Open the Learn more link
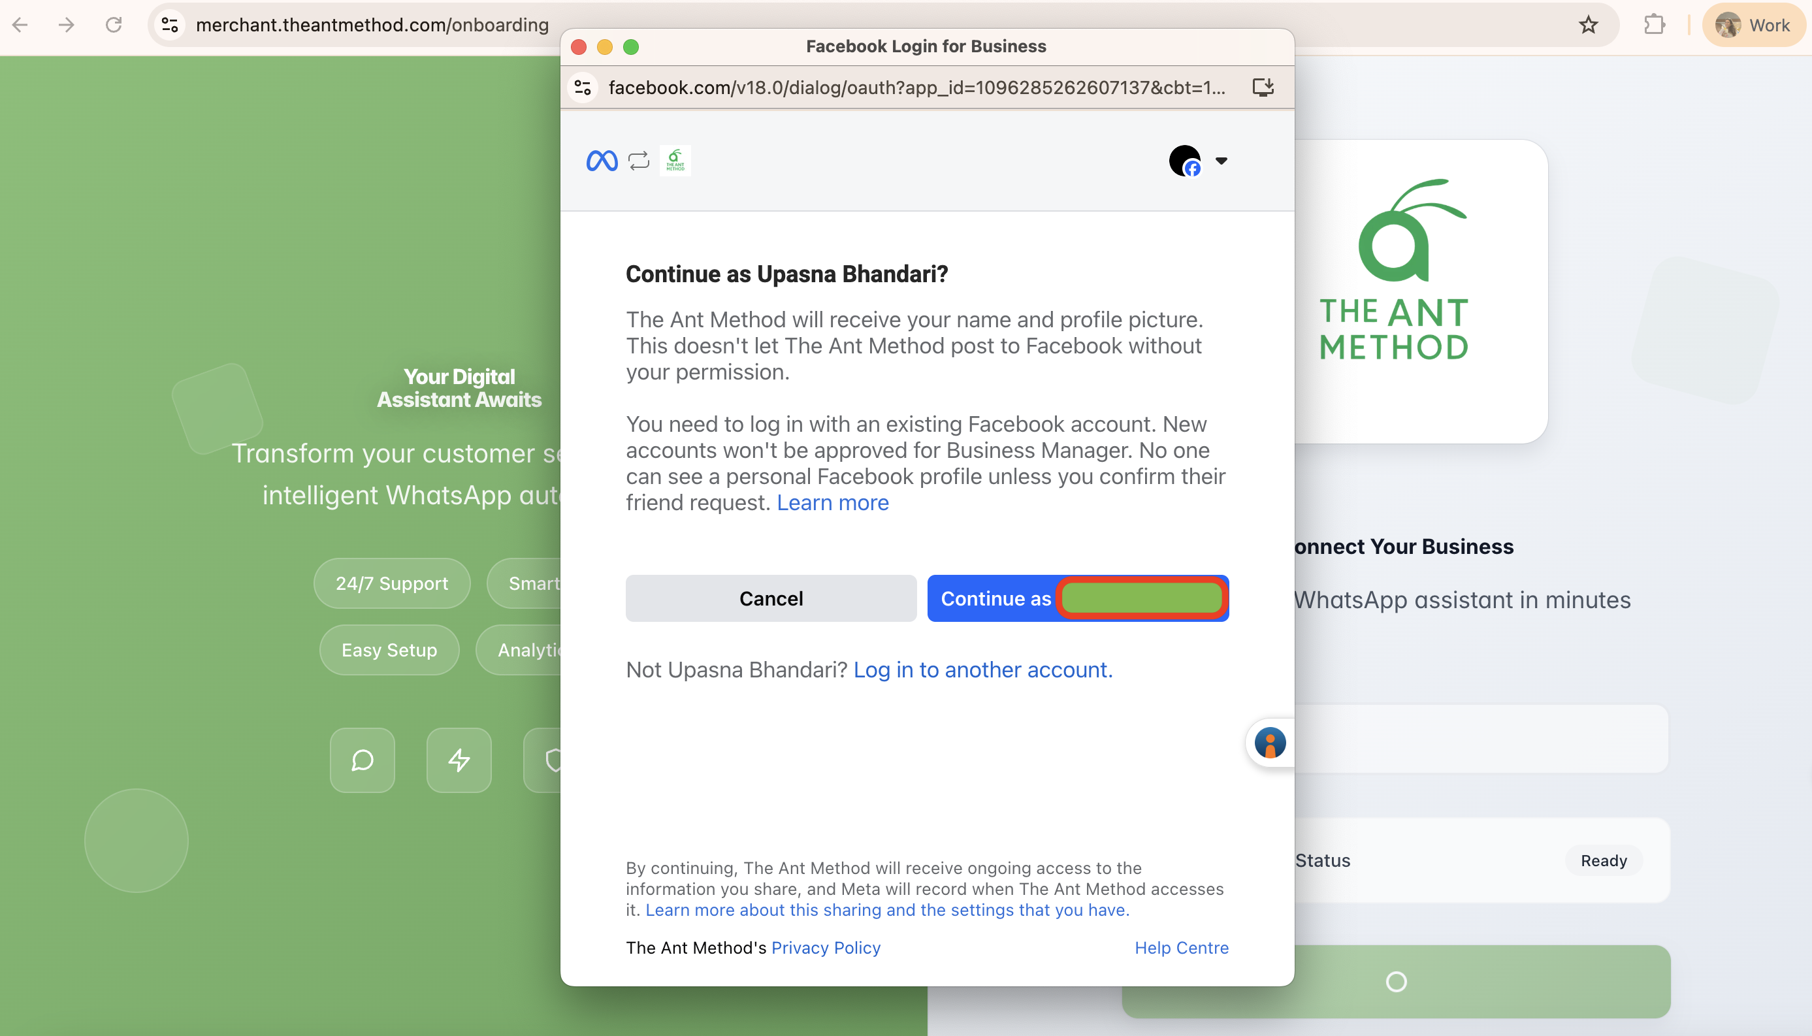Viewport: 1812px width, 1036px height. (832, 502)
